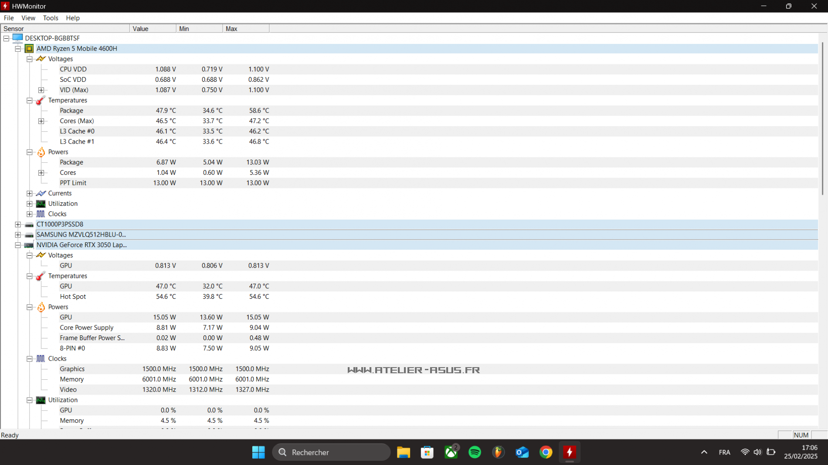Click the GPU Utilization monitor icon
The height and width of the screenshot is (465, 828).
[41, 400]
